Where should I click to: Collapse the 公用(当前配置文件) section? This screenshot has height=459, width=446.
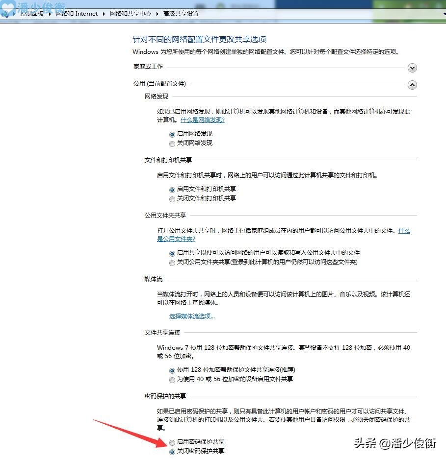412,85
